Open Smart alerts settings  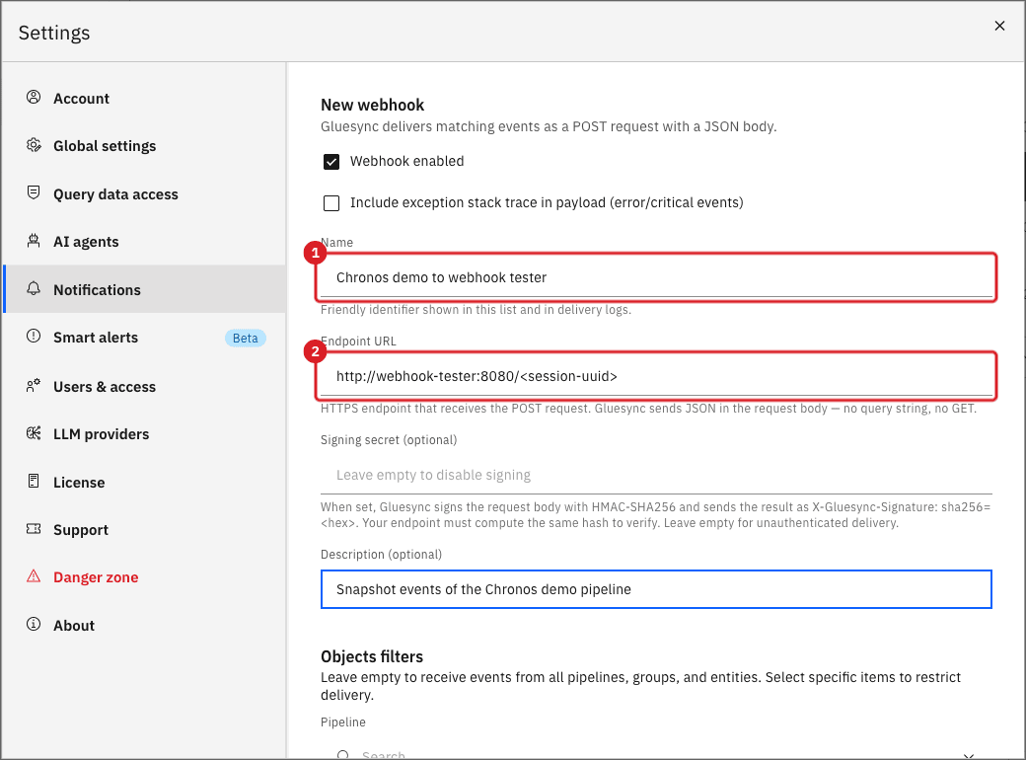click(x=145, y=338)
